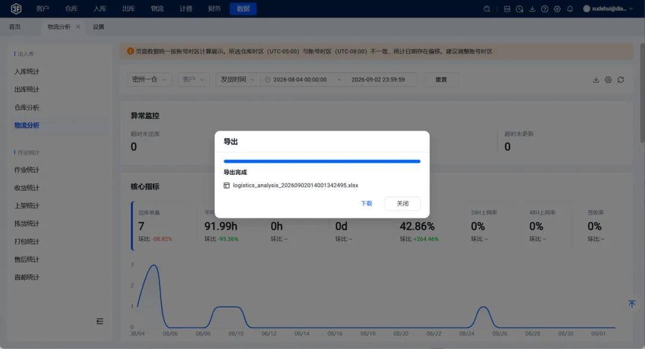Click the logistics_analysis xlsx filename
This screenshot has height=349, width=645.
296,186
